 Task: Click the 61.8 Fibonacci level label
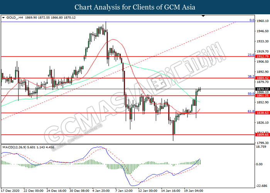[251, 111]
